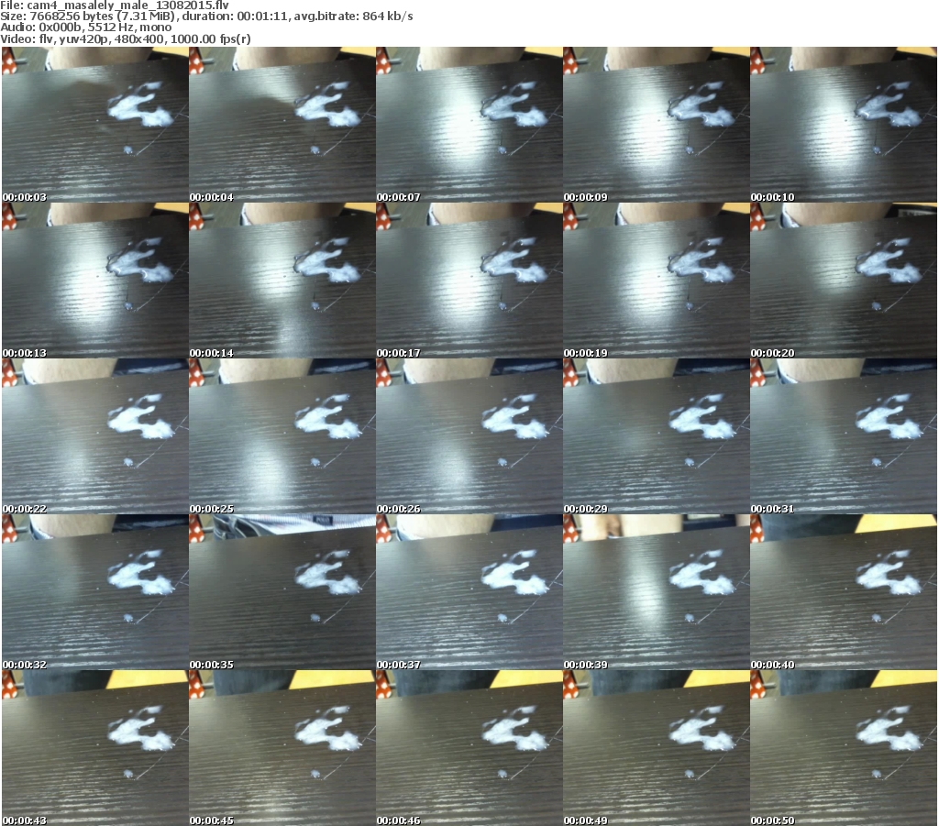Open the thumbnail stamped 00:00:31
Image resolution: width=939 pixels, height=826 pixels.
point(844,436)
